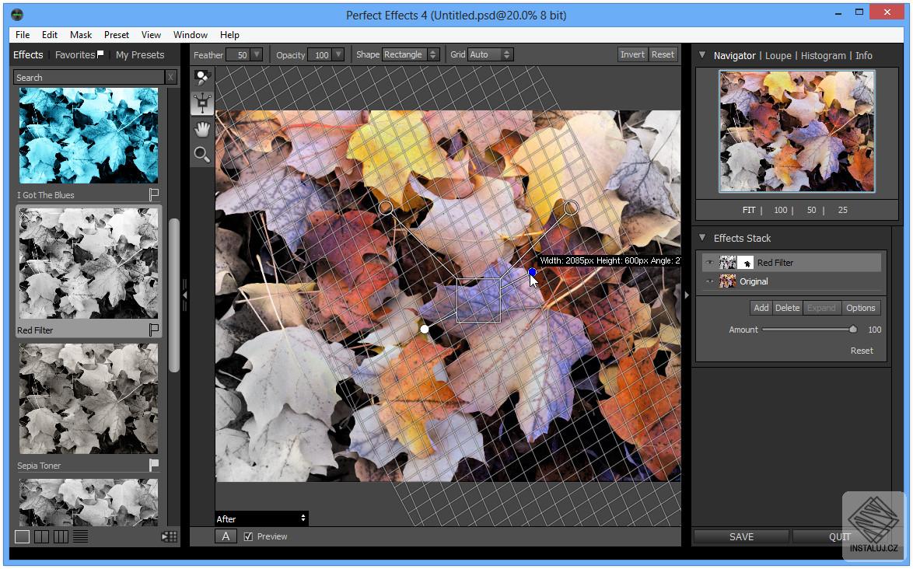Select the Masking Bug tool
Image resolution: width=913 pixels, height=569 pixels.
[202, 103]
